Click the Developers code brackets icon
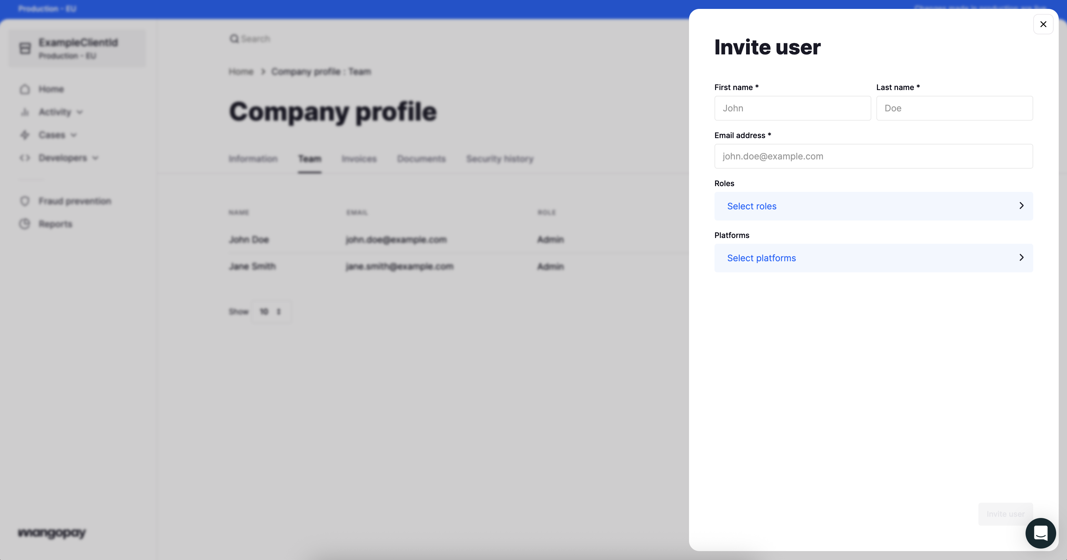This screenshot has width=1067, height=560. click(25, 158)
